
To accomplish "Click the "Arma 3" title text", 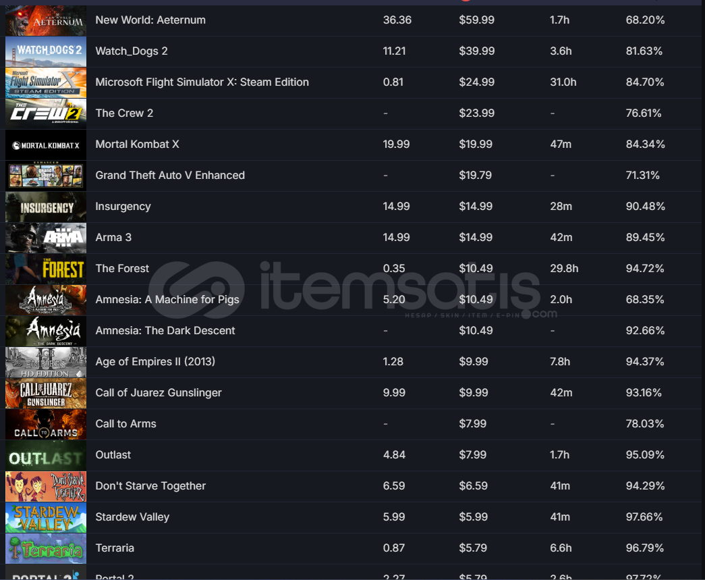I will click(x=113, y=237).
